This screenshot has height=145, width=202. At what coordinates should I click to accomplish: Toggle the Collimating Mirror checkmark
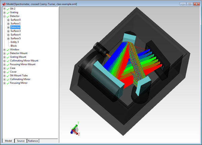(8, 79)
